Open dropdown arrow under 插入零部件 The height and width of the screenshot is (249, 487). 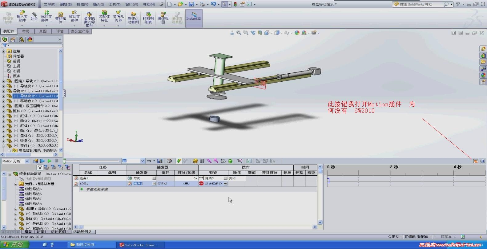tap(22, 26)
